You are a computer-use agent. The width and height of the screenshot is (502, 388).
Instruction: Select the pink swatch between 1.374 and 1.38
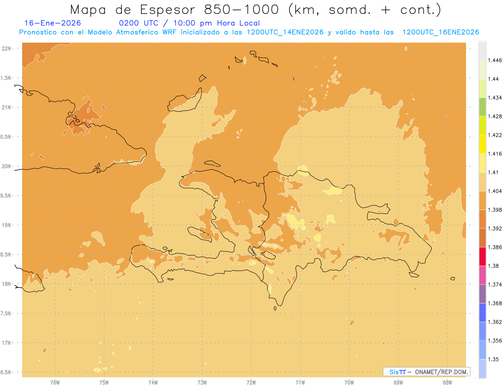pos(482,275)
